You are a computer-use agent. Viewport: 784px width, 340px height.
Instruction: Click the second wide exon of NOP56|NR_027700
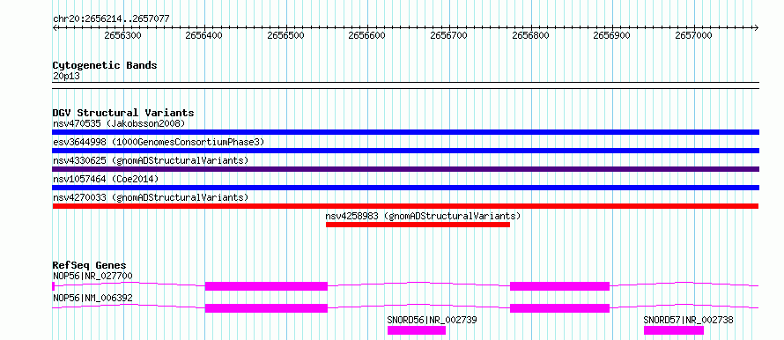click(559, 286)
